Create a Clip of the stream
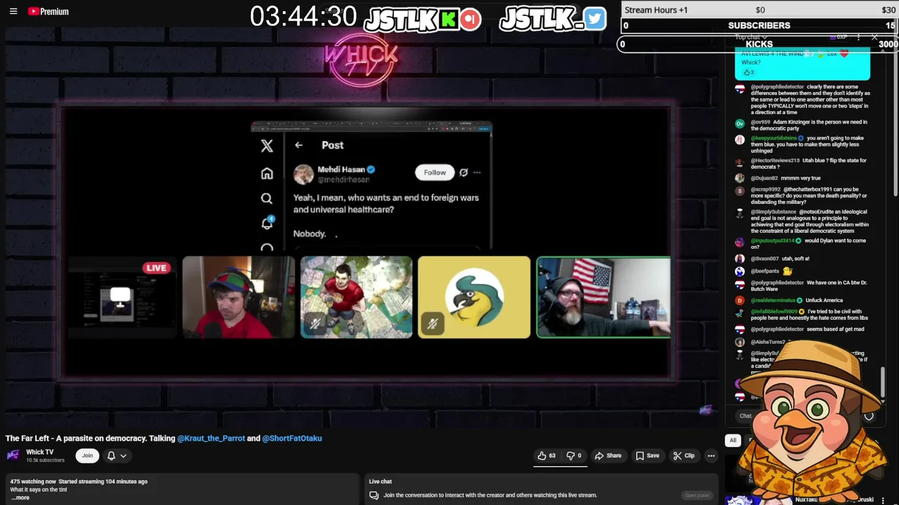Viewport: 899px width, 505px height. point(683,456)
